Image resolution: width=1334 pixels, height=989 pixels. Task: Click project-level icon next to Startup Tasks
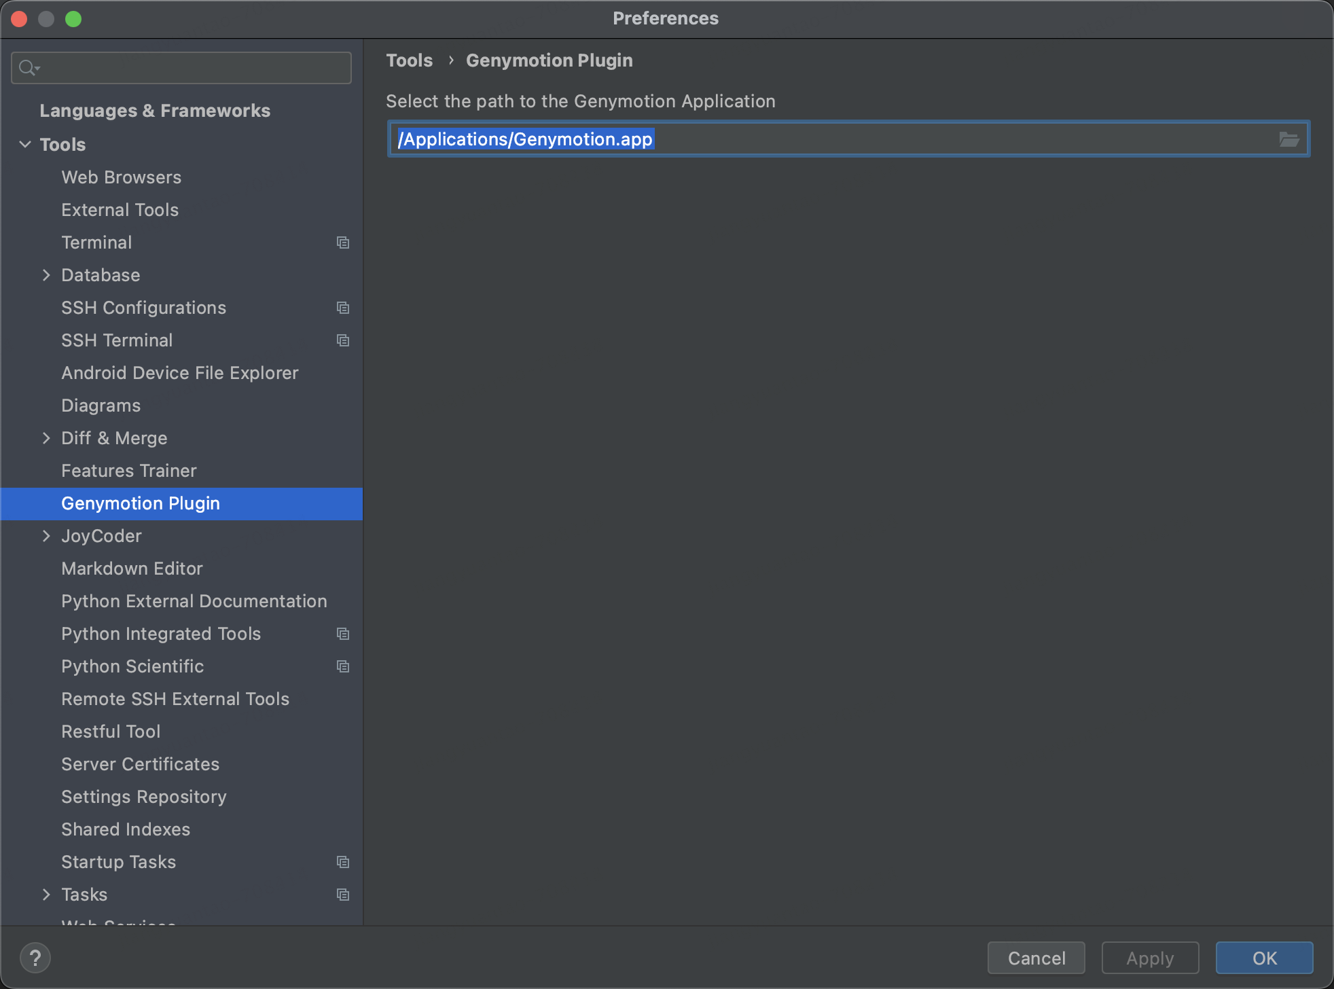[343, 862]
